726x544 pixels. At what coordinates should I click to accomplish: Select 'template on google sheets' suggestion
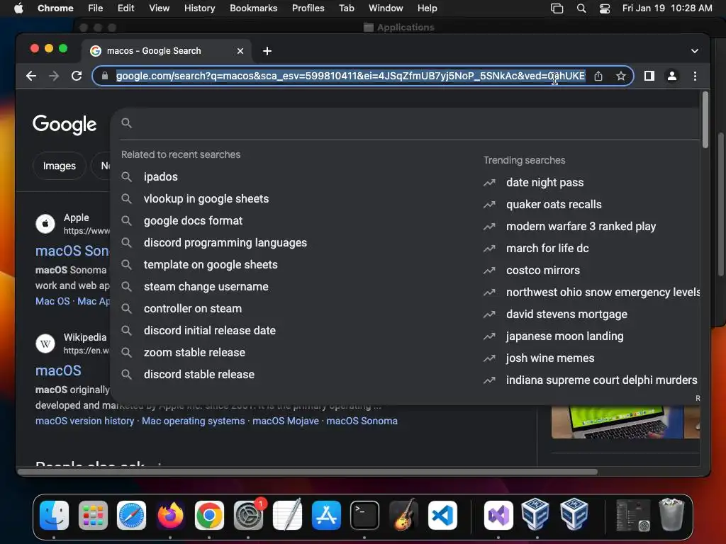coord(211,265)
